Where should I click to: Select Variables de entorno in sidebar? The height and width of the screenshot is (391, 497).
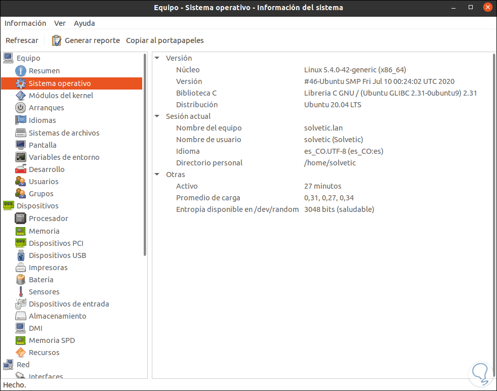64,157
